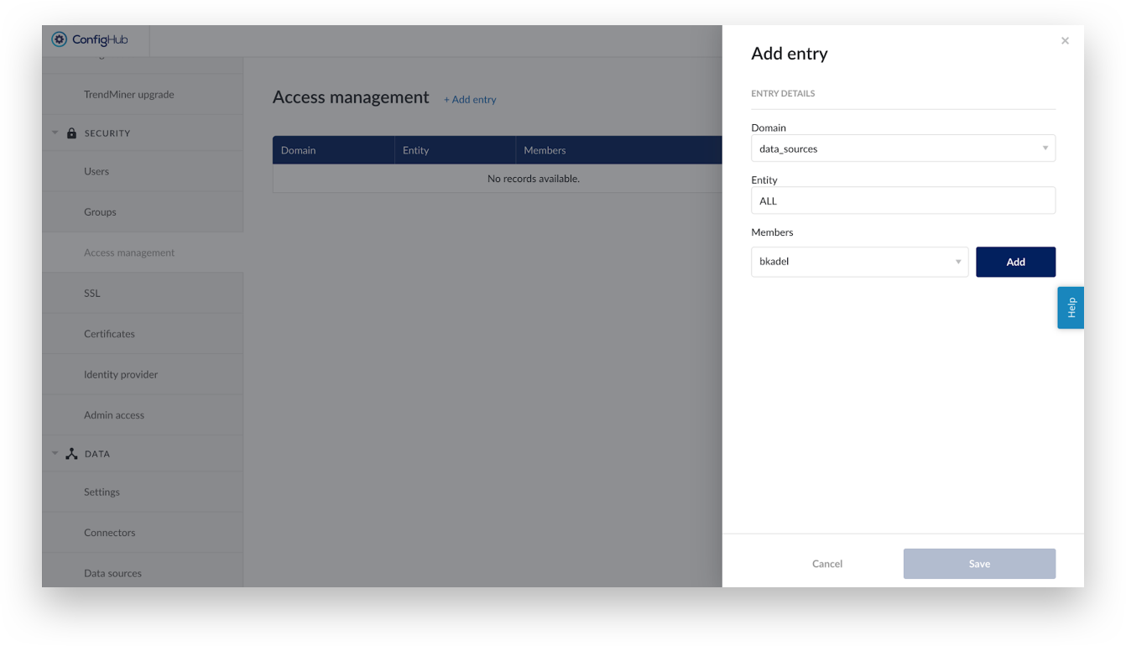This screenshot has width=1126, height=646.
Task: Click the ConfigHub title text
Action: 100,39
